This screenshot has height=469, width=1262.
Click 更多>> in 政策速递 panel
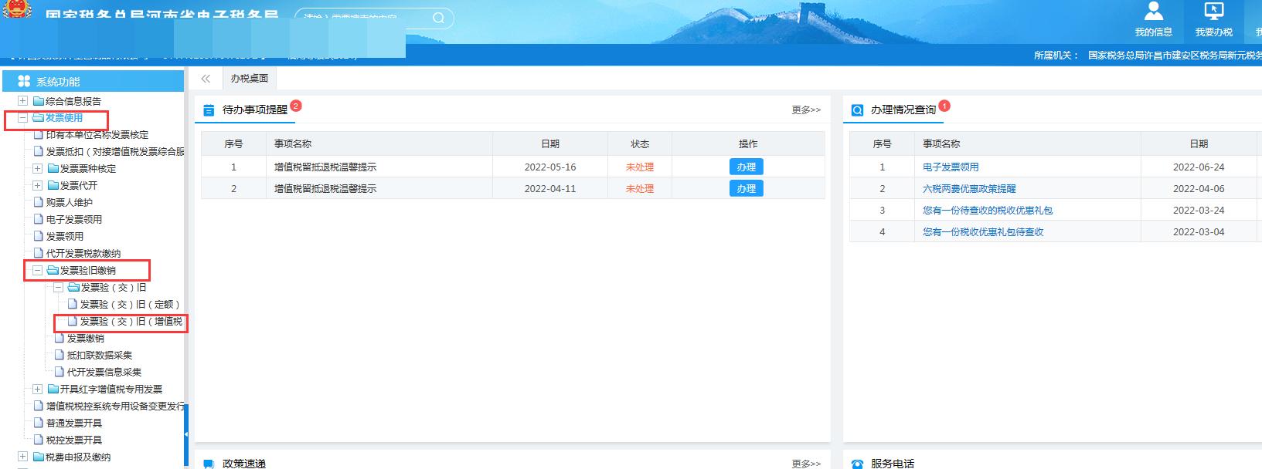[806, 464]
